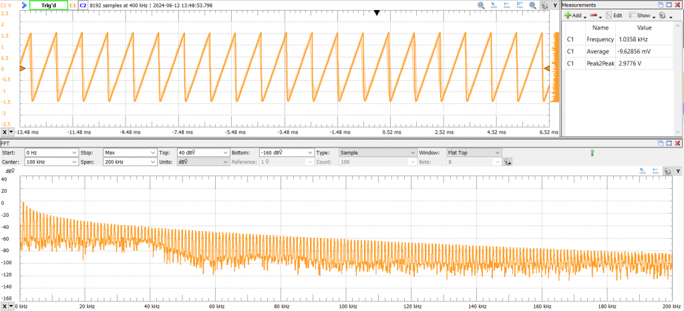Click the Edit button in Measurements
Image resolution: width=684 pixels, height=311 pixels.
click(x=615, y=15)
